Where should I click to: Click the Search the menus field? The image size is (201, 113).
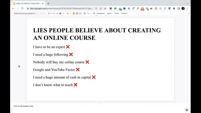click(x=30, y=13)
